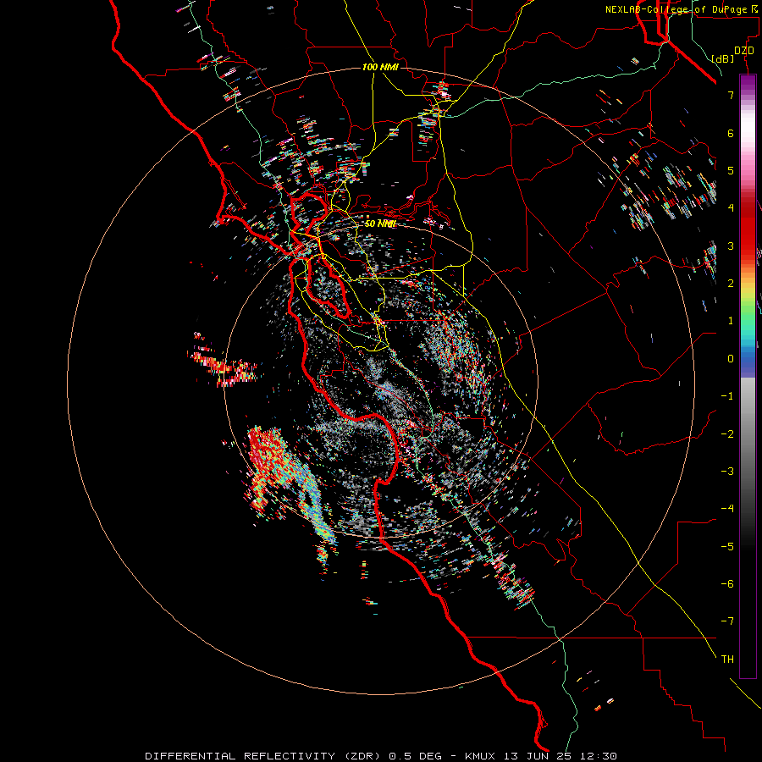Image resolution: width=762 pixels, height=762 pixels.
Task: Click the 100 NMI range ring label
Action: [x=380, y=67]
